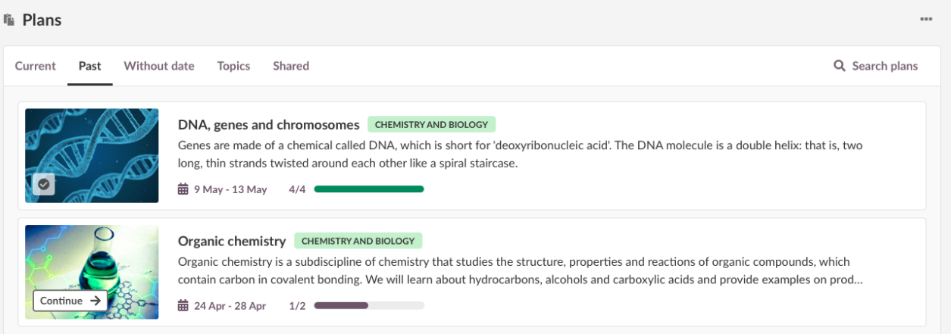Image resolution: width=951 pixels, height=334 pixels.
Task: Click the Chemistry and Biology tag on DNA plan
Action: coord(431,124)
